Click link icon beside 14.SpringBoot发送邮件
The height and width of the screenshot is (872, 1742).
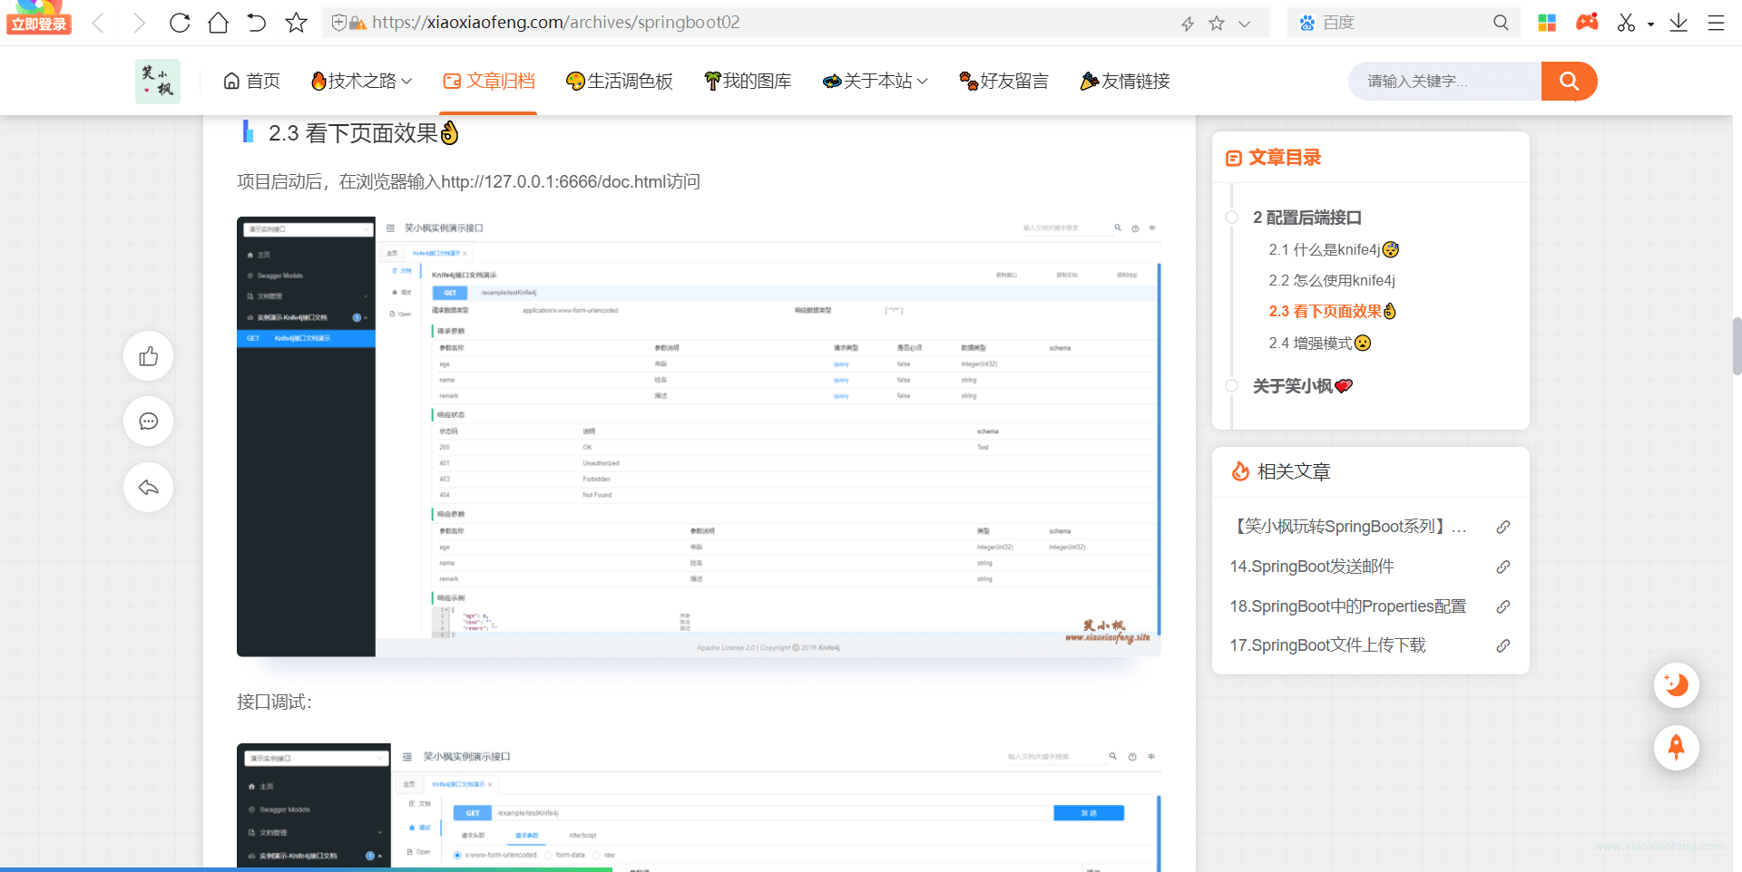tap(1503, 567)
